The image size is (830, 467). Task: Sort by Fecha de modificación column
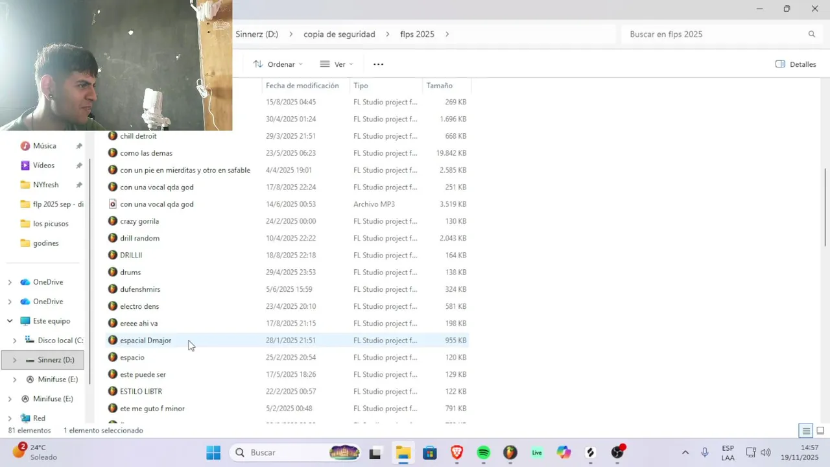(x=302, y=86)
